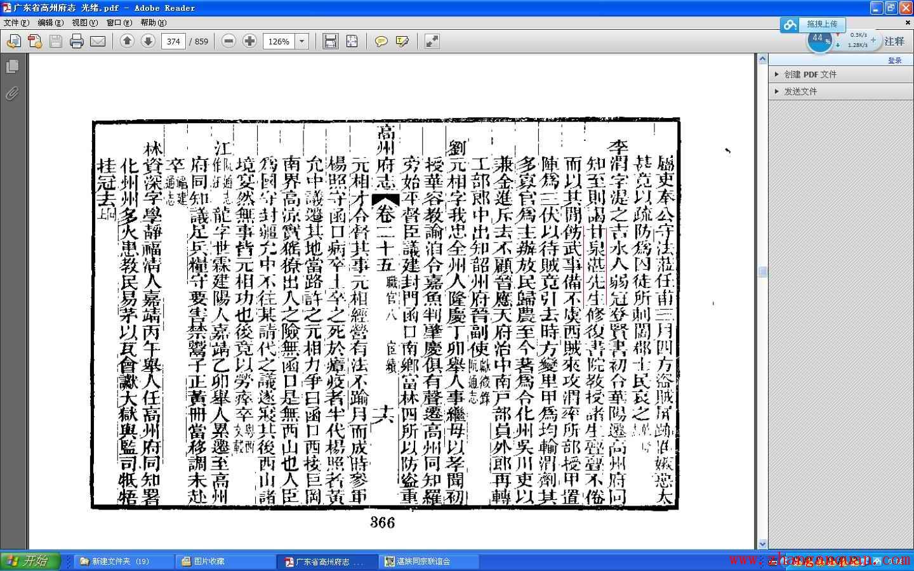Go to previous page with up arrow

tap(127, 41)
